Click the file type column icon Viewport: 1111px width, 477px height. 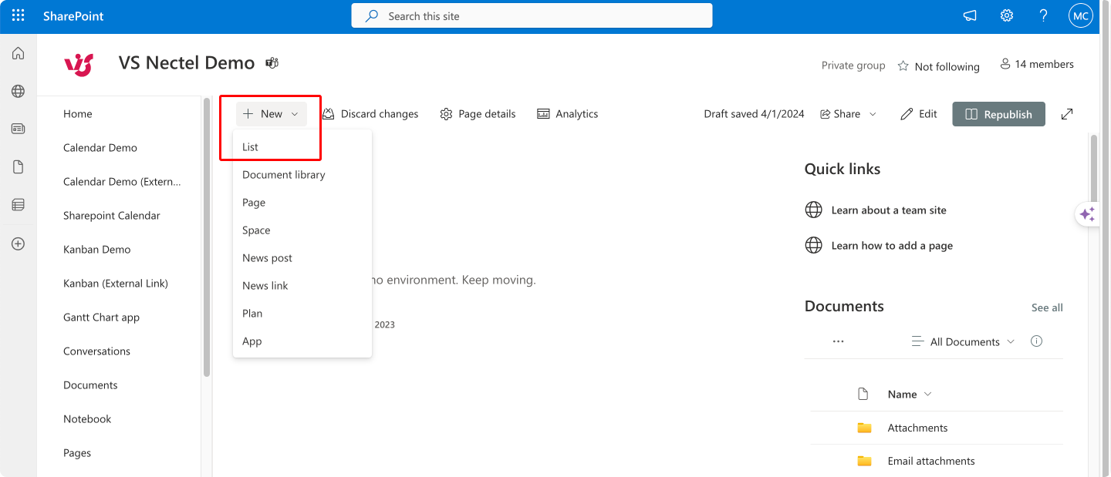coord(863,394)
